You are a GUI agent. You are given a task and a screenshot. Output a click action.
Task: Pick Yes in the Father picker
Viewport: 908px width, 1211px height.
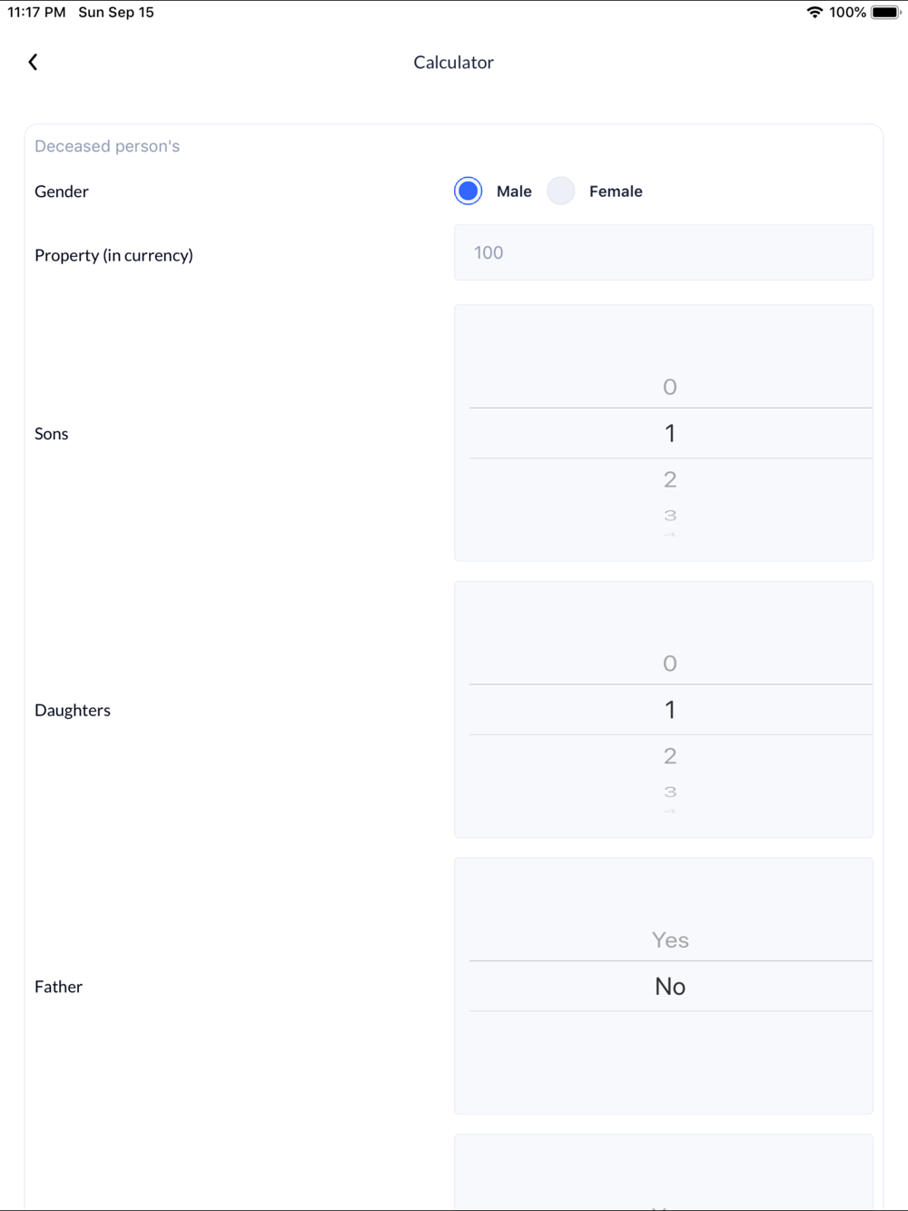(x=670, y=940)
